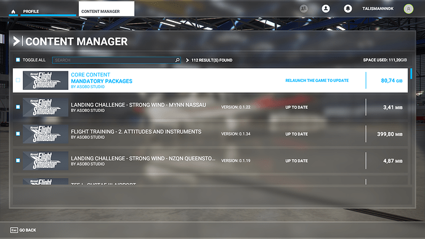Click the TALISMANNNDK username

378,9
